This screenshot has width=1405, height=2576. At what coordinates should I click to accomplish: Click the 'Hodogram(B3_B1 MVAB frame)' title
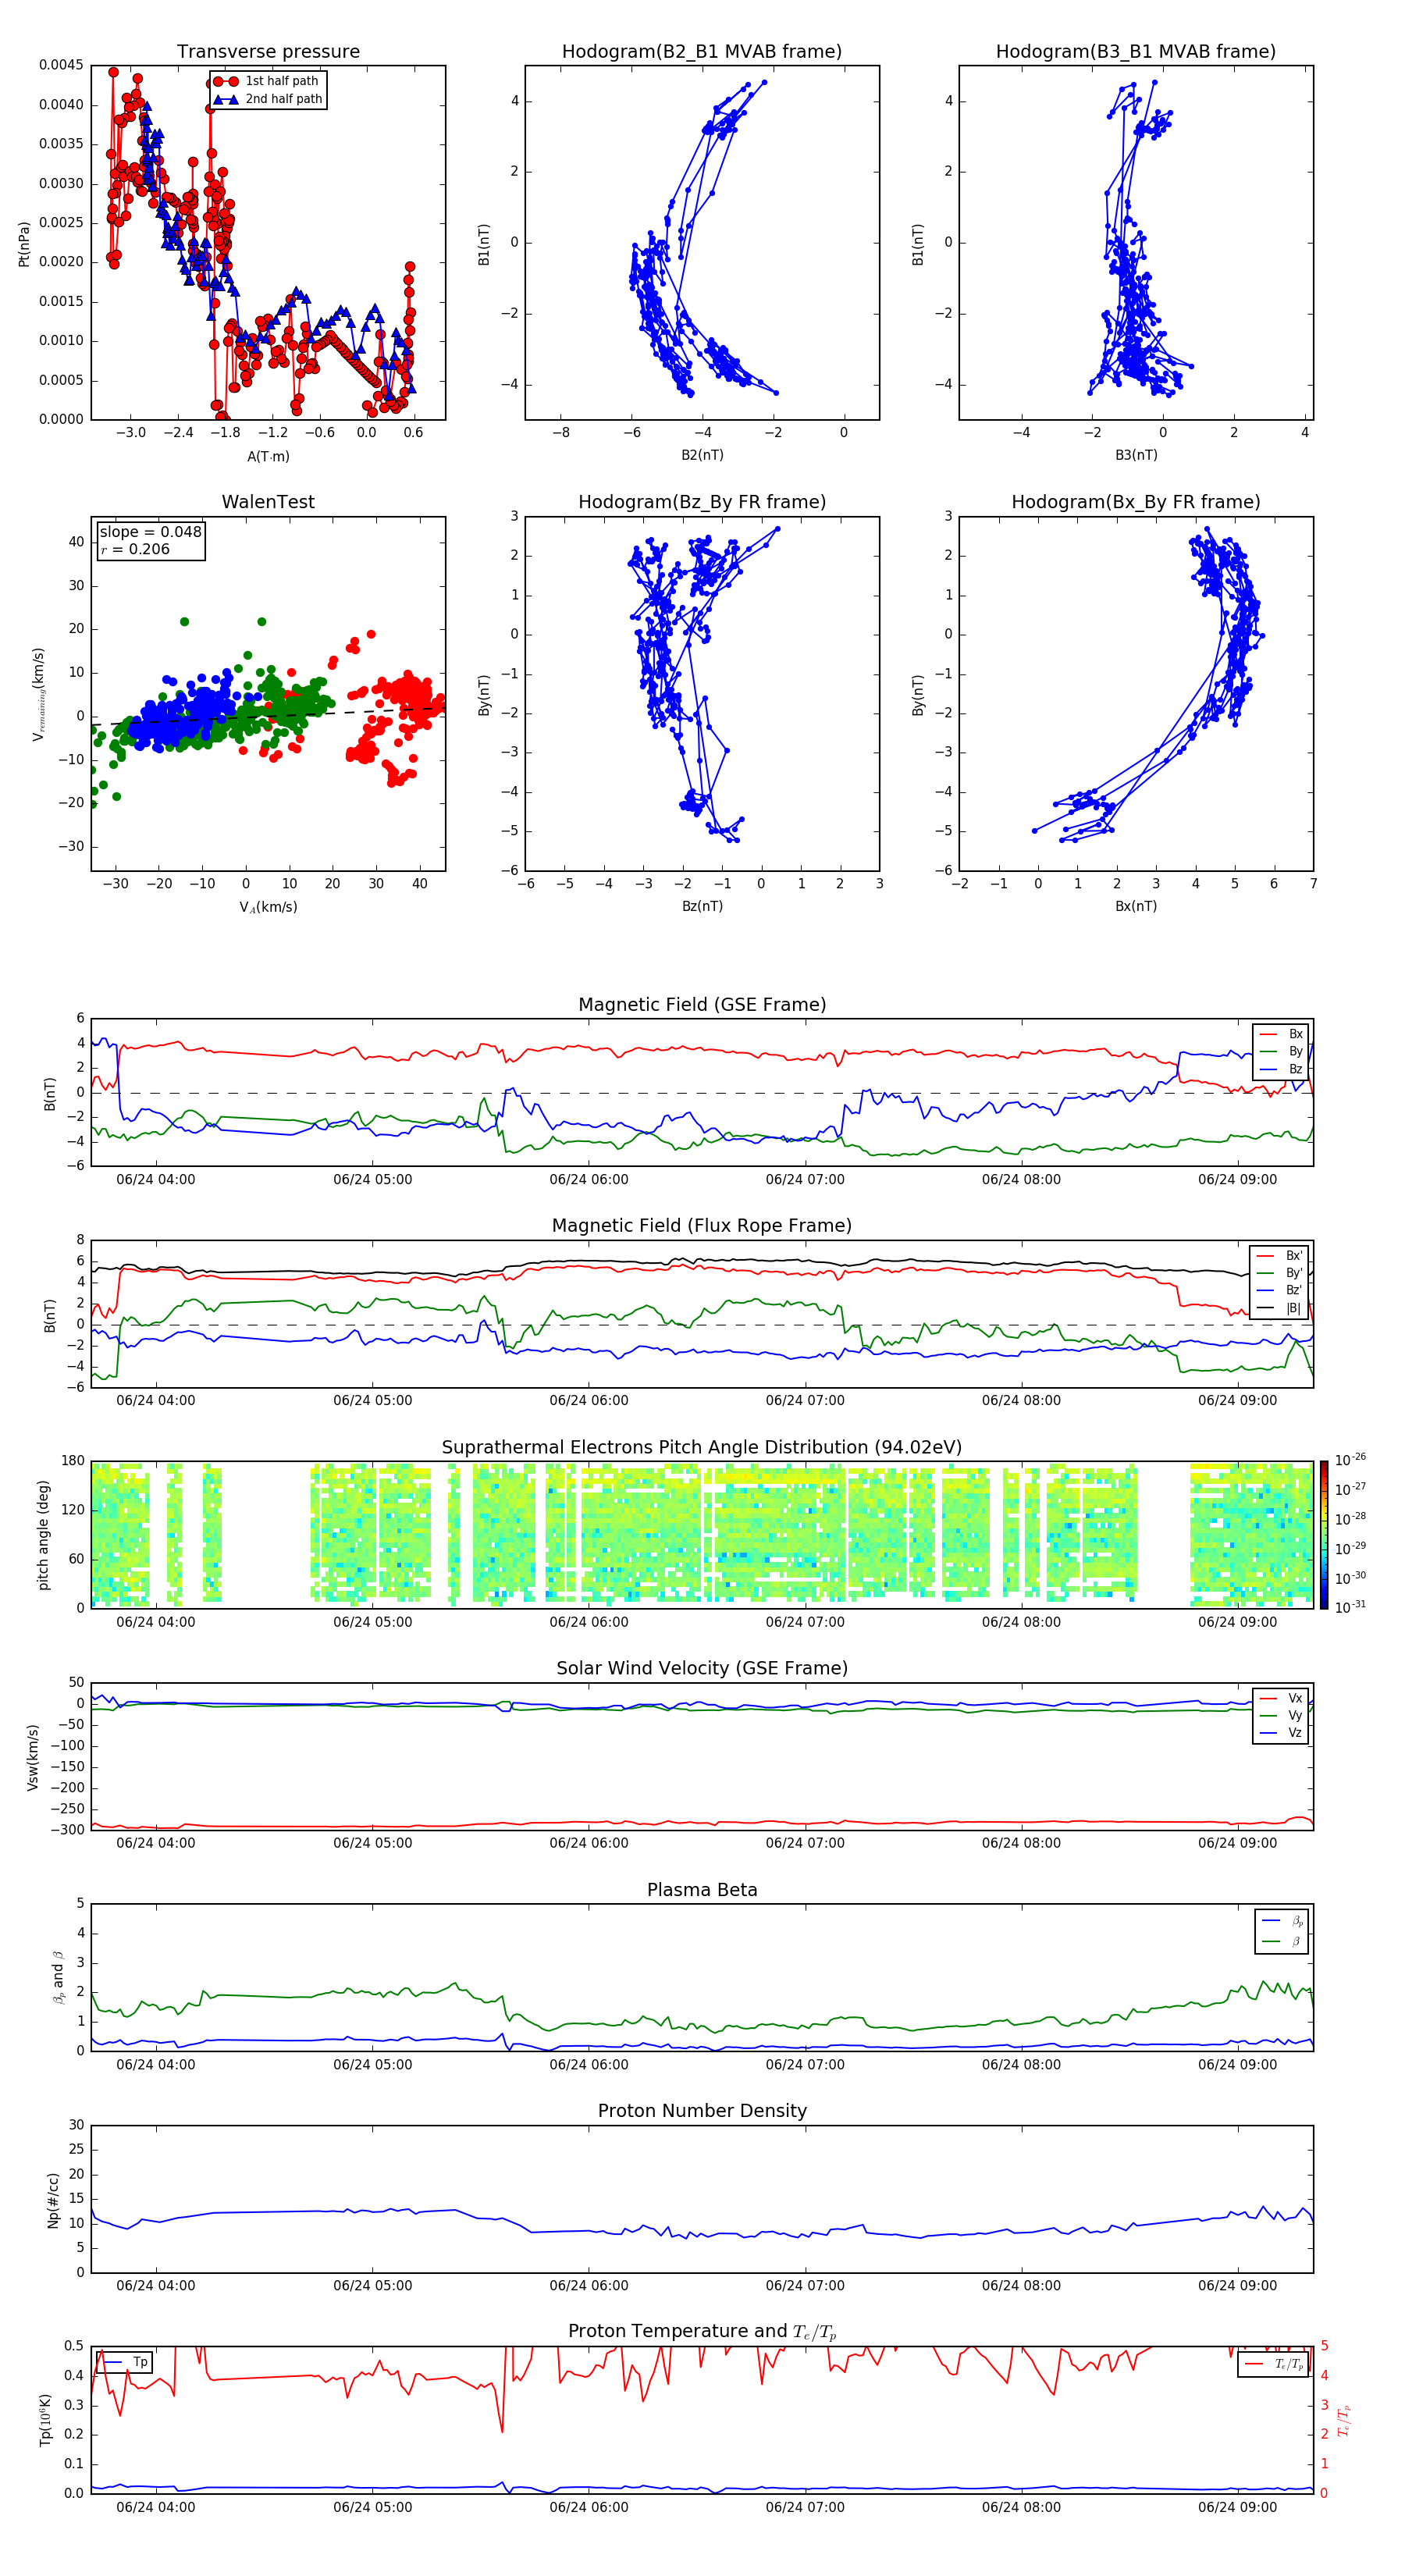(1136, 51)
